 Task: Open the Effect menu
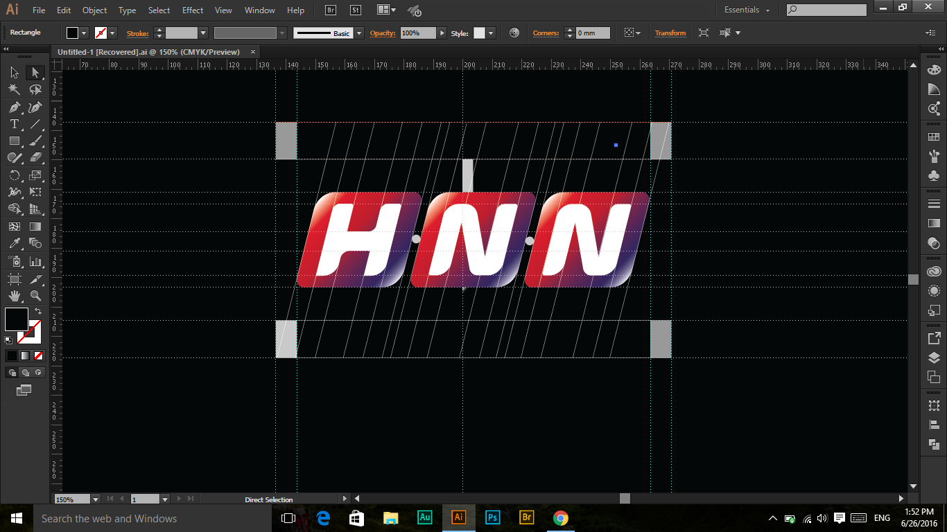pyautogui.click(x=193, y=10)
